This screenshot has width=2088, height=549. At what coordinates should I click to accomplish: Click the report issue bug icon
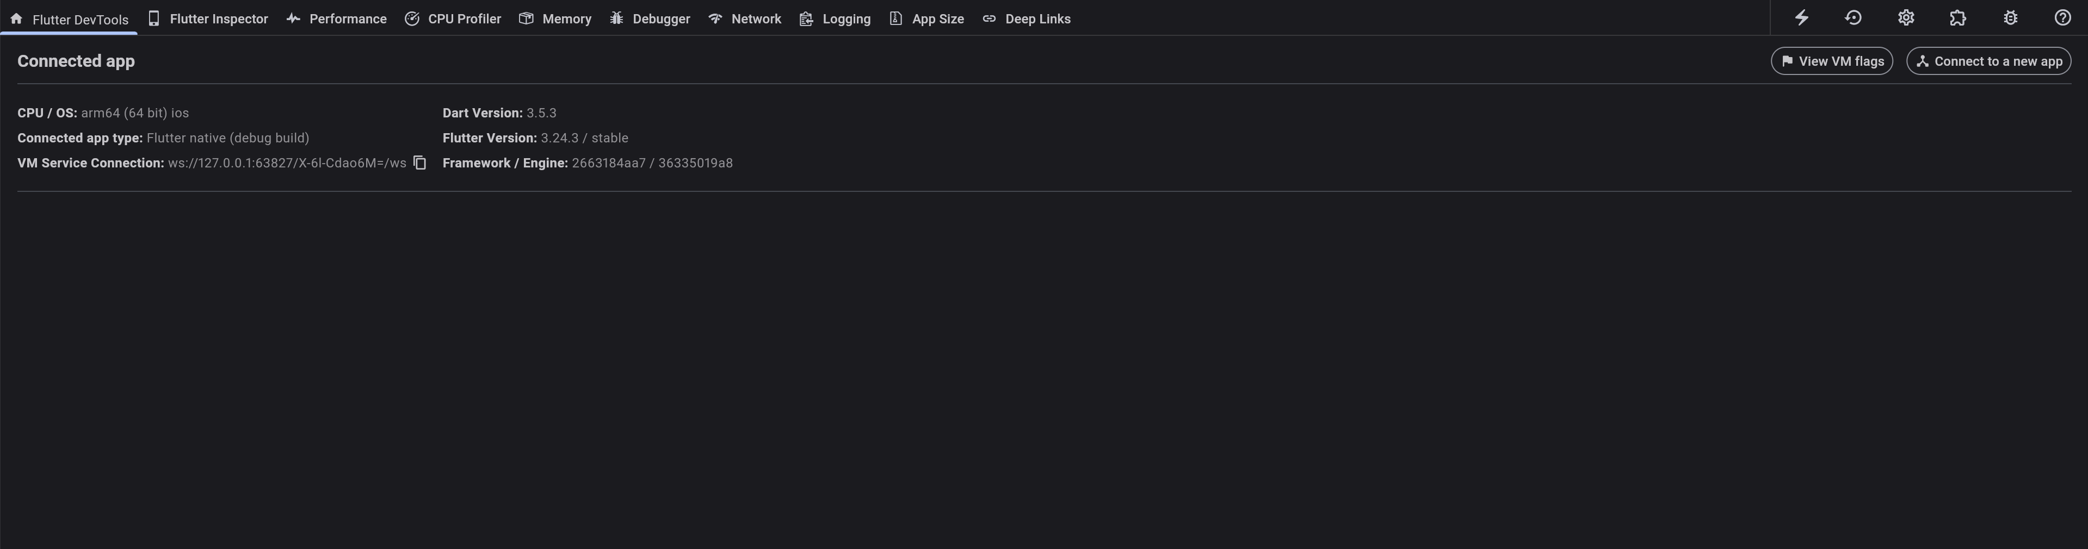click(x=2010, y=18)
